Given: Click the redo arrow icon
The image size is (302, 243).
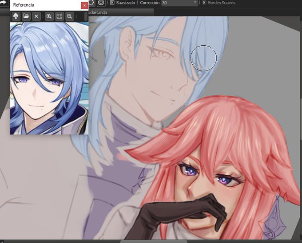Looking at the screenshot, I should tap(3, 3).
